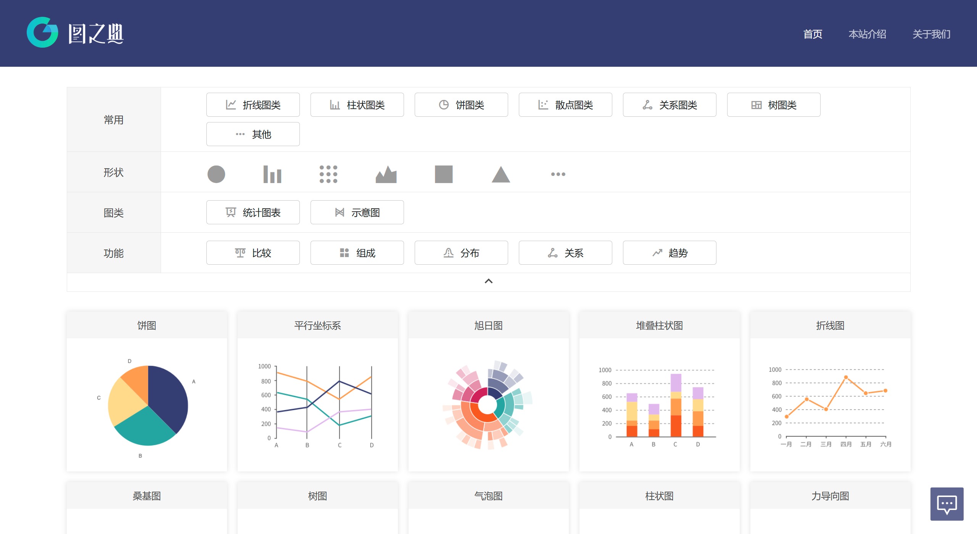This screenshot has height=534, width=977.
Task: Click the 形状 row label
Action: click(x=114, y=172)
